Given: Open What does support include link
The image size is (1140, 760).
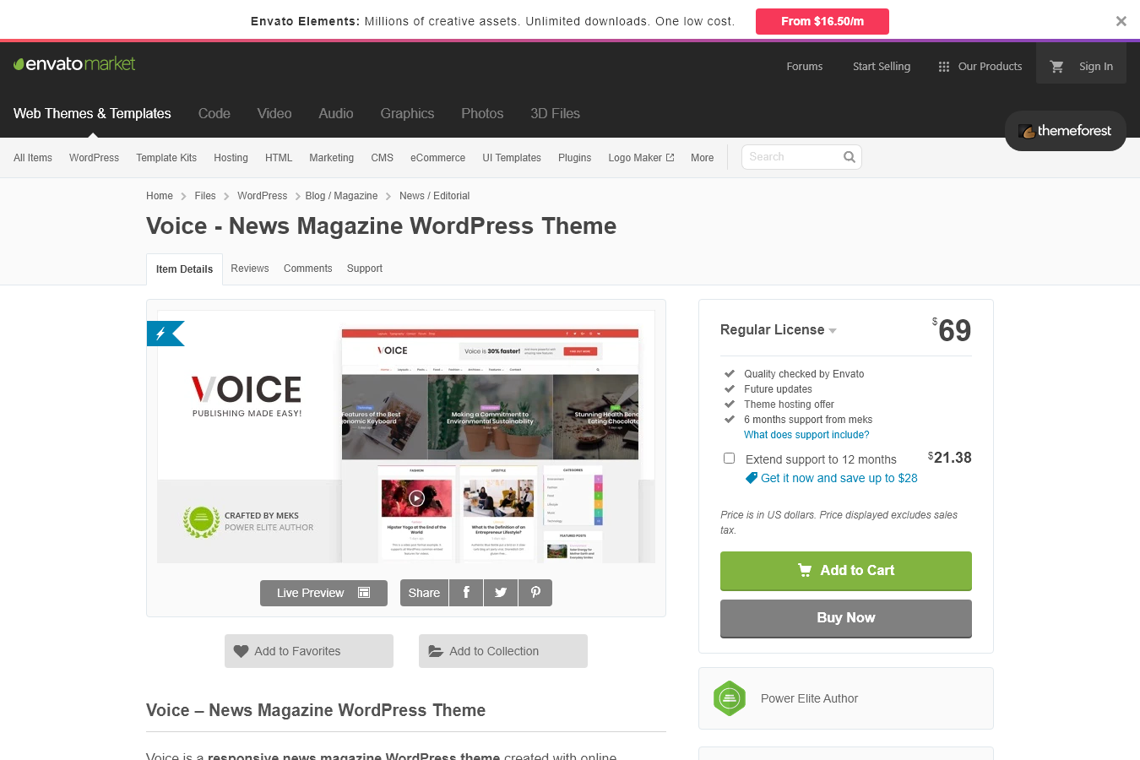Looking at the screenshot, I should tap(806, 435).
